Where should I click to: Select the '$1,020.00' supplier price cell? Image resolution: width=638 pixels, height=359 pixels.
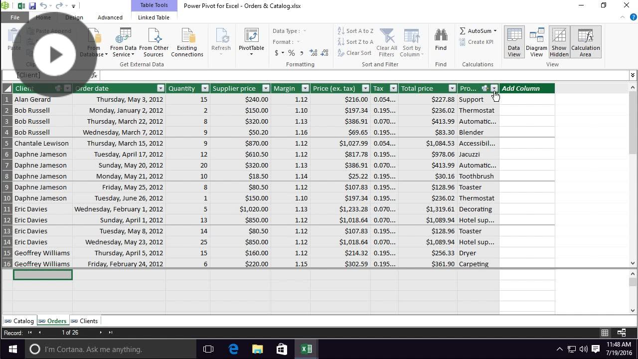tap(240, 209)
